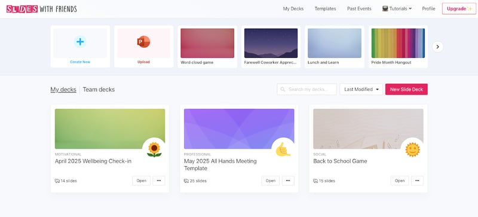
Task: Click the Upgrade button
Action: 459,8
